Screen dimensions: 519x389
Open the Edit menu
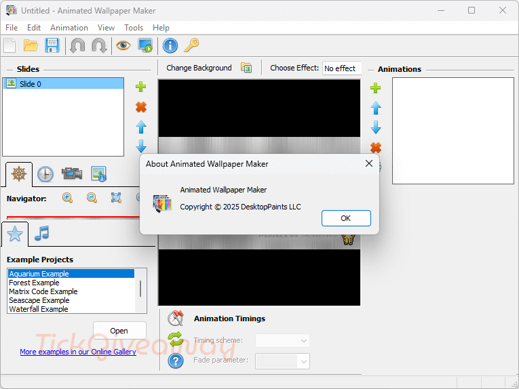click(x=34, y=28)
